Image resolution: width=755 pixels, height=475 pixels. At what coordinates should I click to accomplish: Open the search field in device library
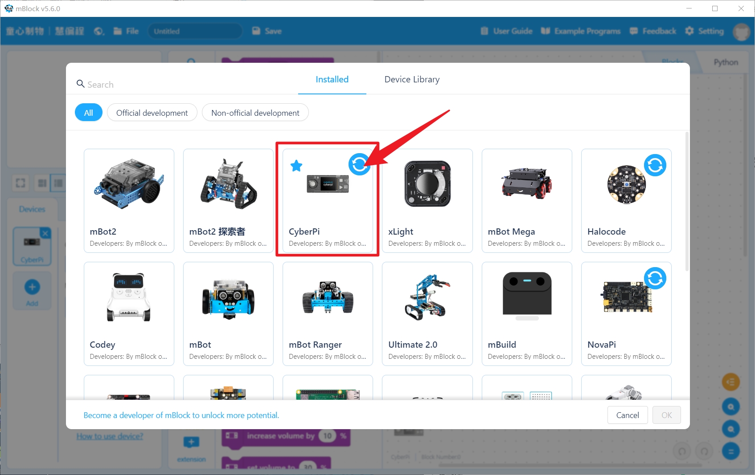pyautogui.click(x=100, y=84)
